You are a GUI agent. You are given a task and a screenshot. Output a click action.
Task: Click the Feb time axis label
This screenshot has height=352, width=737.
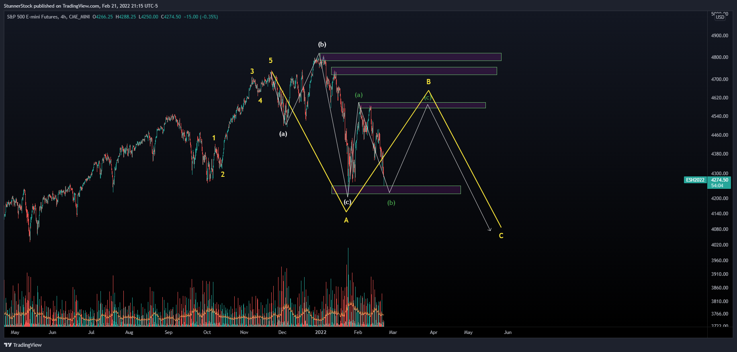pyautogui.click(x=358, y=332)
